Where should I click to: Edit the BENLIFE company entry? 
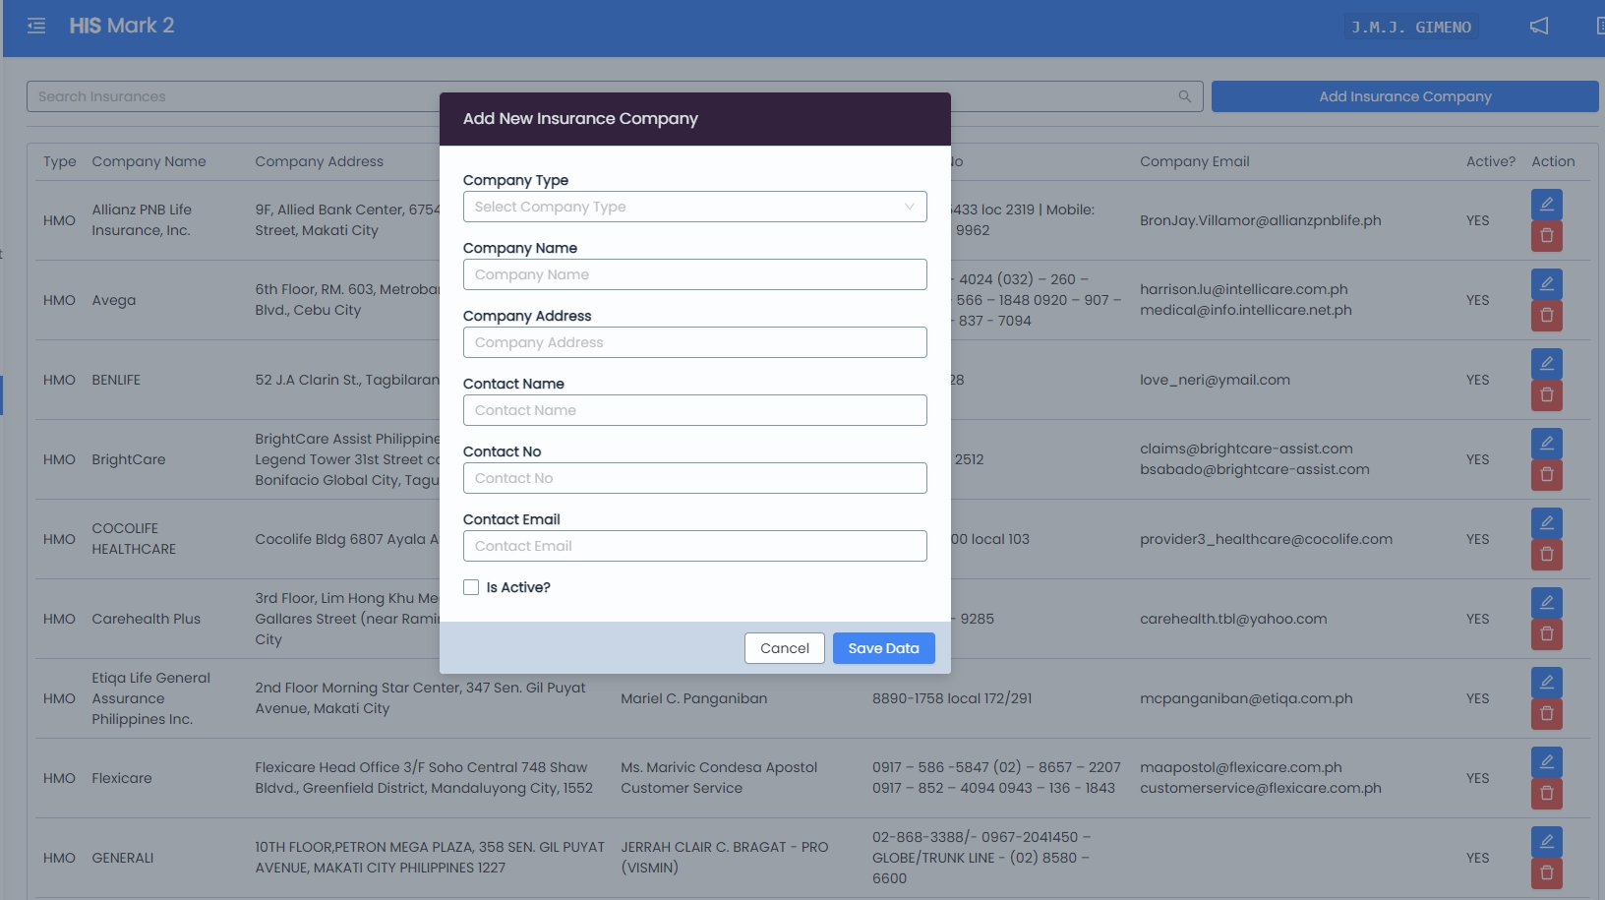tap(1546, 364)
